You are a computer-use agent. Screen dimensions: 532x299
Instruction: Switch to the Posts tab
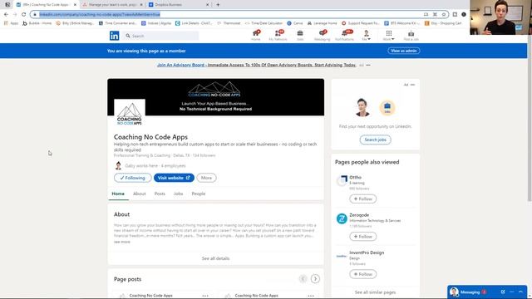pos(160,194)
